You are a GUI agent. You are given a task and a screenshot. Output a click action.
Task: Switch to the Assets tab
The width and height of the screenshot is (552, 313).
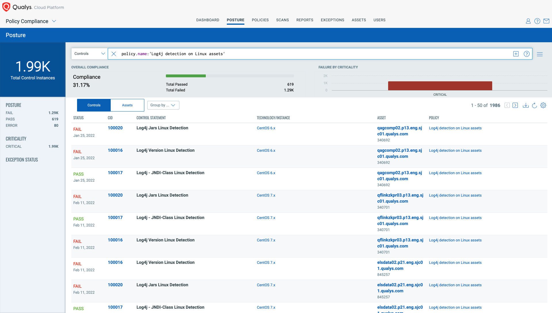click(x=127, y=105)
